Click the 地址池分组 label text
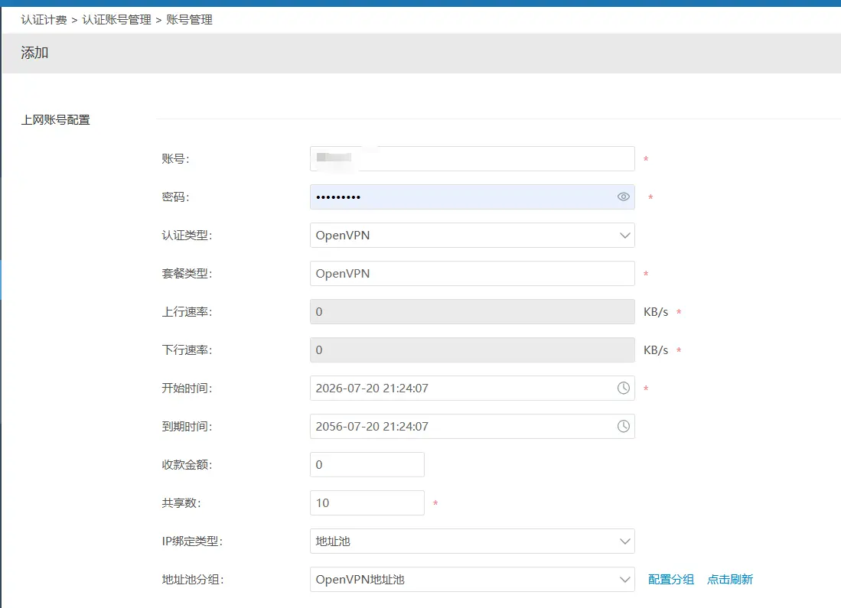This screenshot has width=841, height=608. pyautogui.click(x=193, y=580)
